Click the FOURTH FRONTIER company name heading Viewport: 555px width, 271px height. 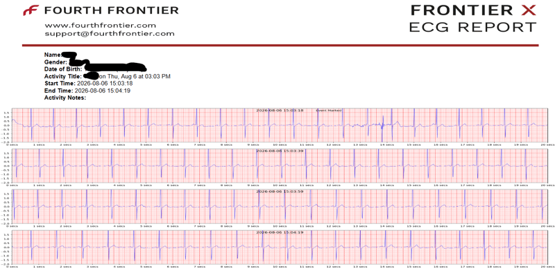pyautogui.click(x=111, y=10)
